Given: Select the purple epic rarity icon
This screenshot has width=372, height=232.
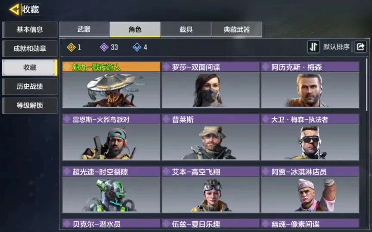Looking at the screenshot, I should coord(104,47).
